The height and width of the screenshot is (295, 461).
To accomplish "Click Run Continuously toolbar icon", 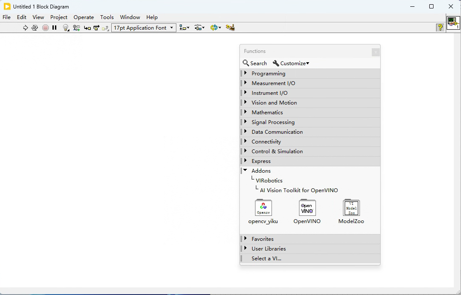I will coord(35,28).
